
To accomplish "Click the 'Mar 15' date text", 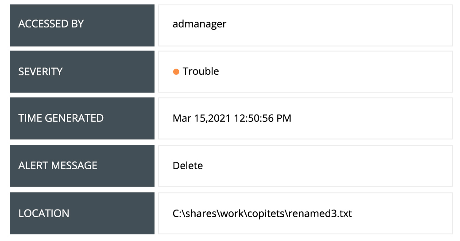I will [x=188, y=118].
